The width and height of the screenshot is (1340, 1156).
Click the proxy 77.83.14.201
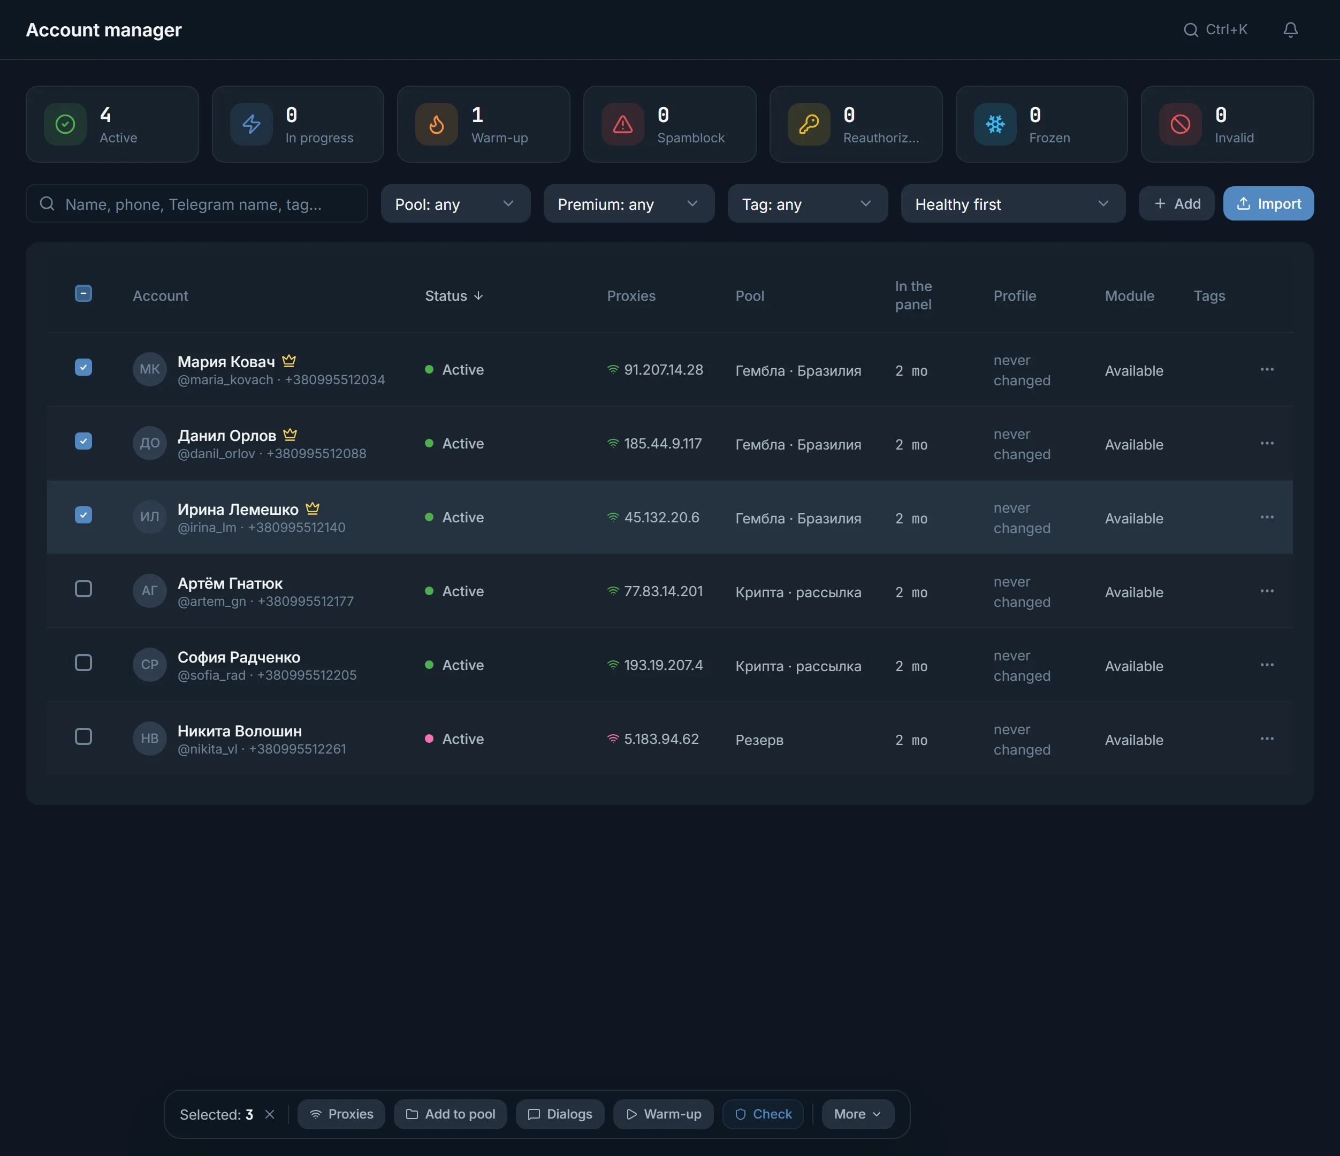663,591
